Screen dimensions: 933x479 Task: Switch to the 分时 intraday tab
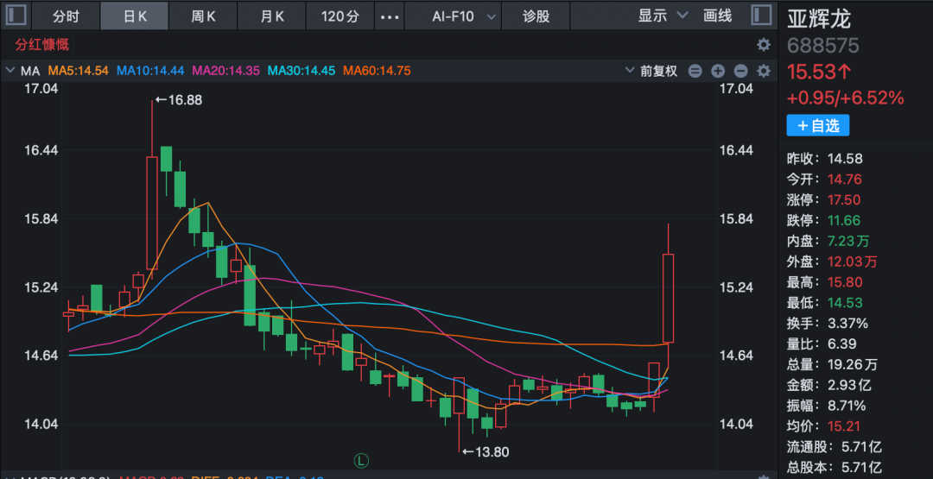tap(66, 16)
